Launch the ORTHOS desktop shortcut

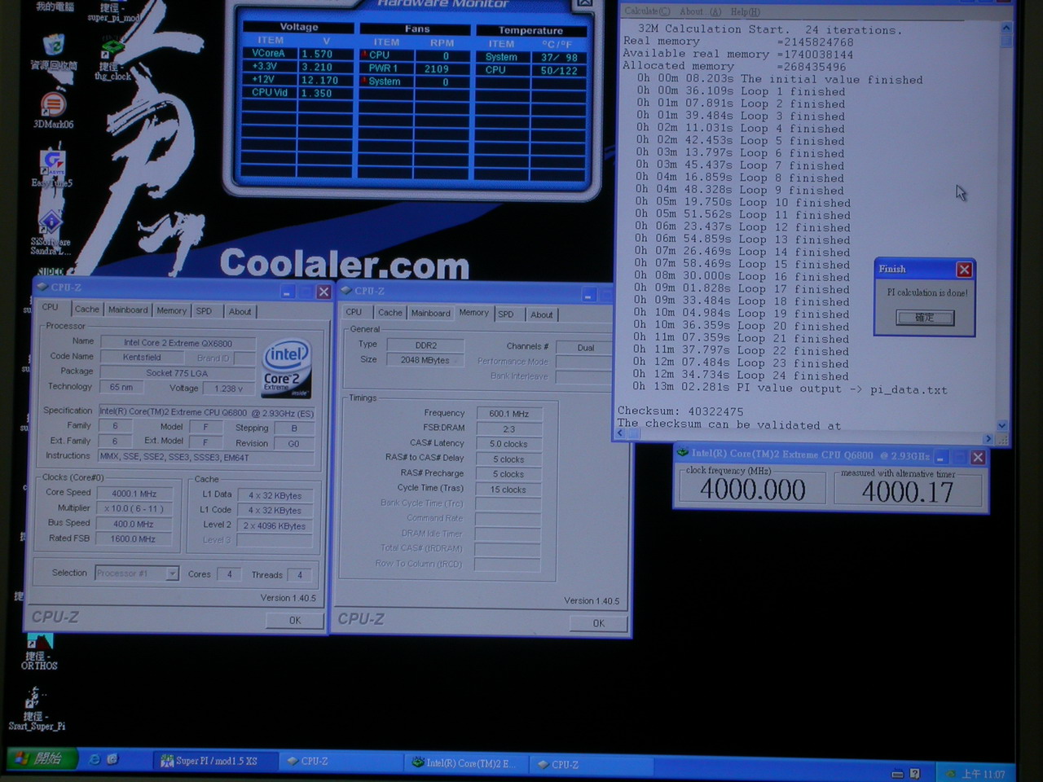39,642
